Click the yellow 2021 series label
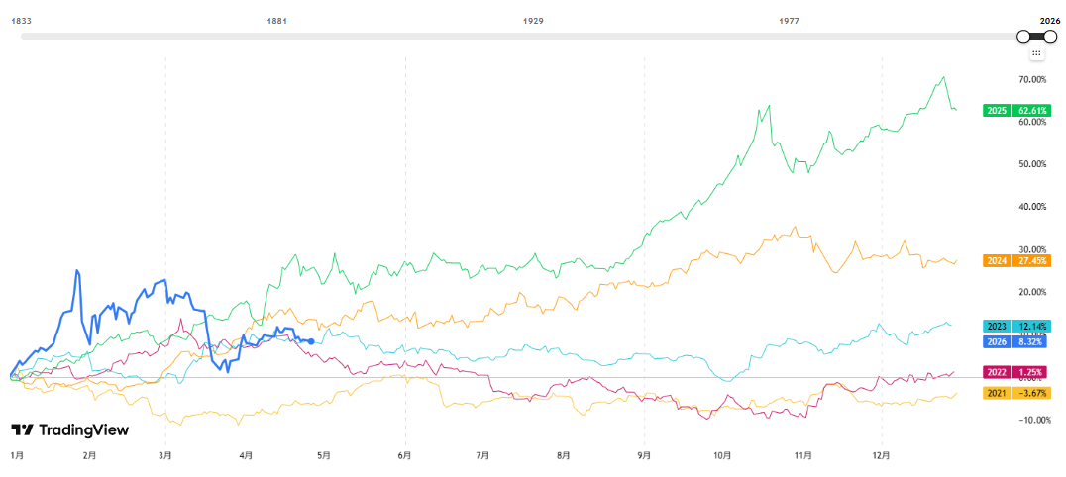 tap(997, 394)
